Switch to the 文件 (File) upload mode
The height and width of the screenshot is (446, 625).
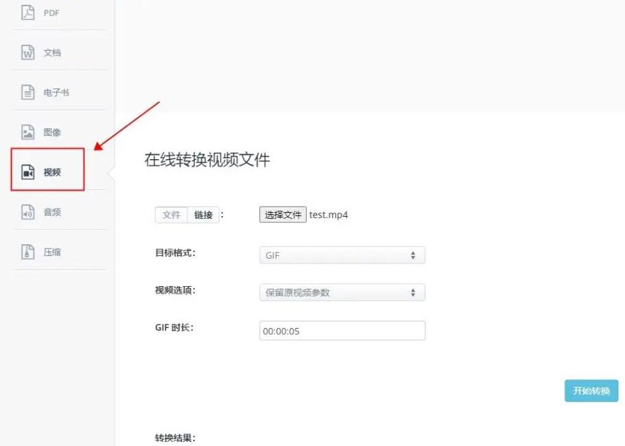coord(170,215)
